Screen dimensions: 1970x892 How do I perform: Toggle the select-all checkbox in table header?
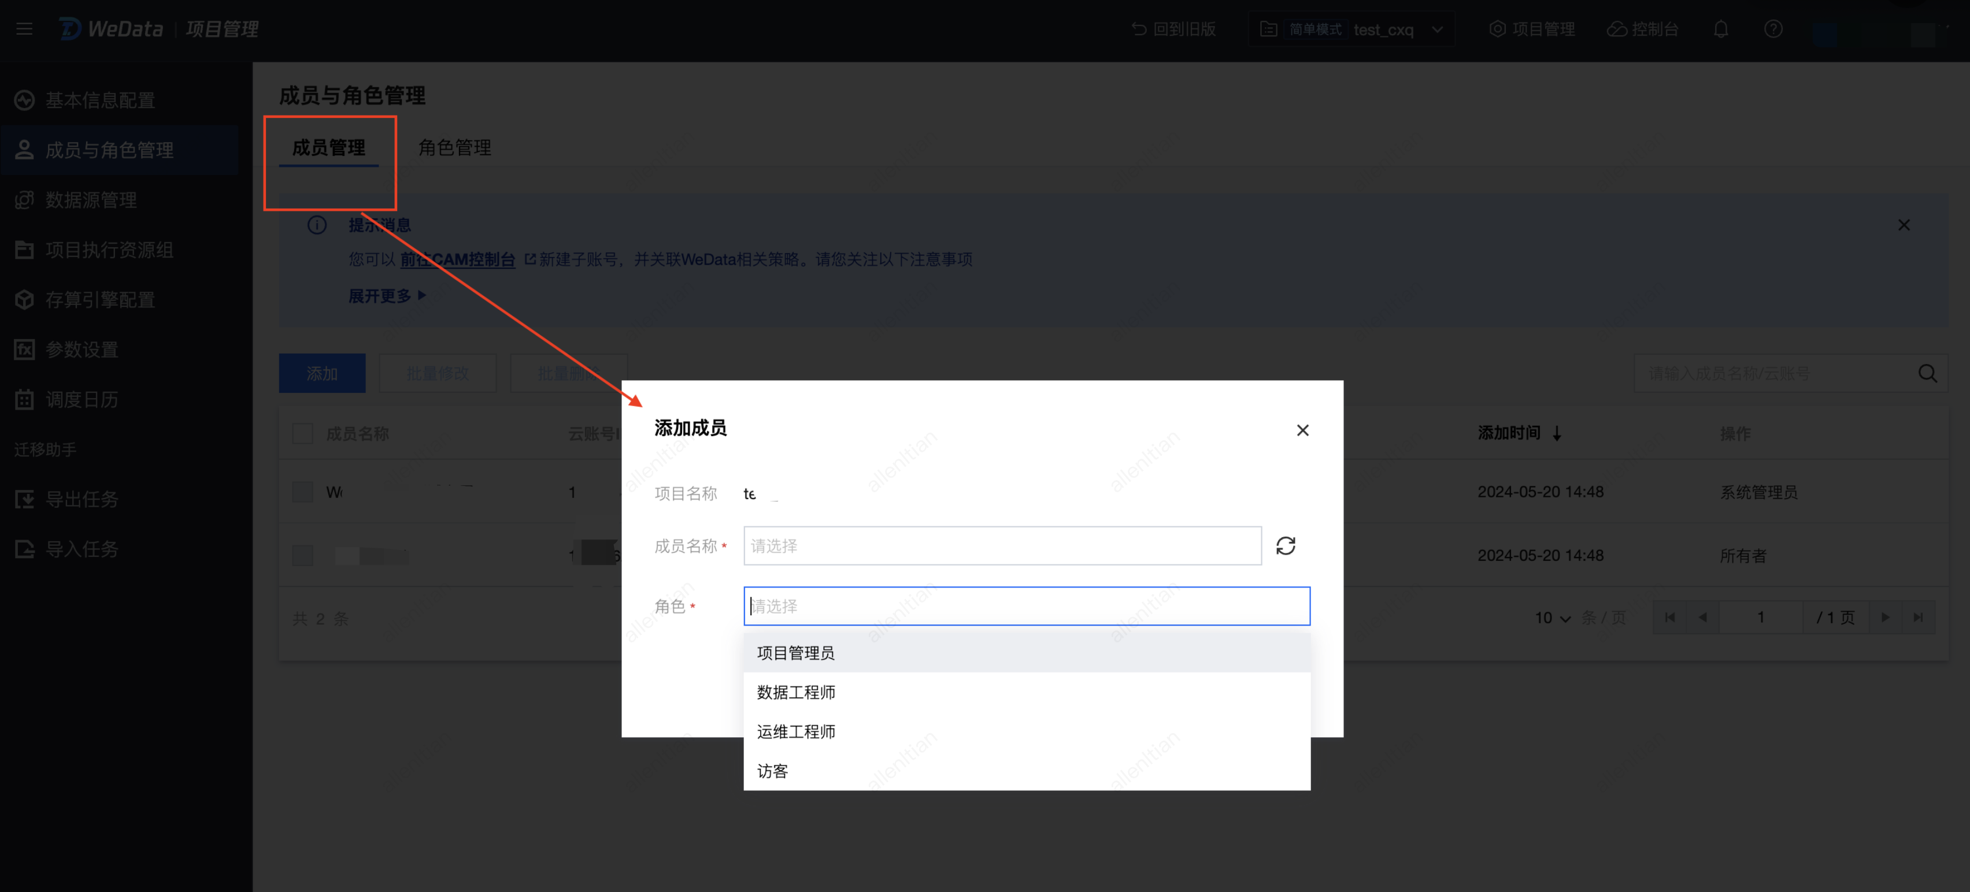point(303,433)
